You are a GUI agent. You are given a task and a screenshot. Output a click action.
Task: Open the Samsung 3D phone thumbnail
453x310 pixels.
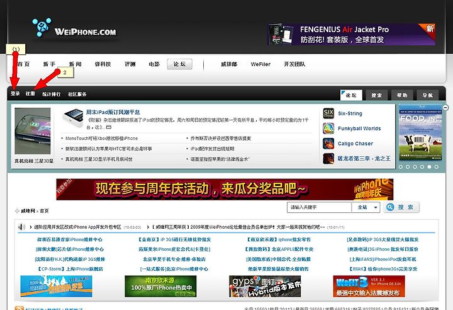33,131
